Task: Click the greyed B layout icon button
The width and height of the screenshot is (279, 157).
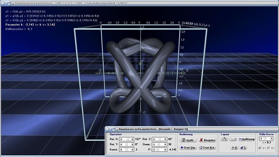Action: pyautogui.click(x=233, y=139)
